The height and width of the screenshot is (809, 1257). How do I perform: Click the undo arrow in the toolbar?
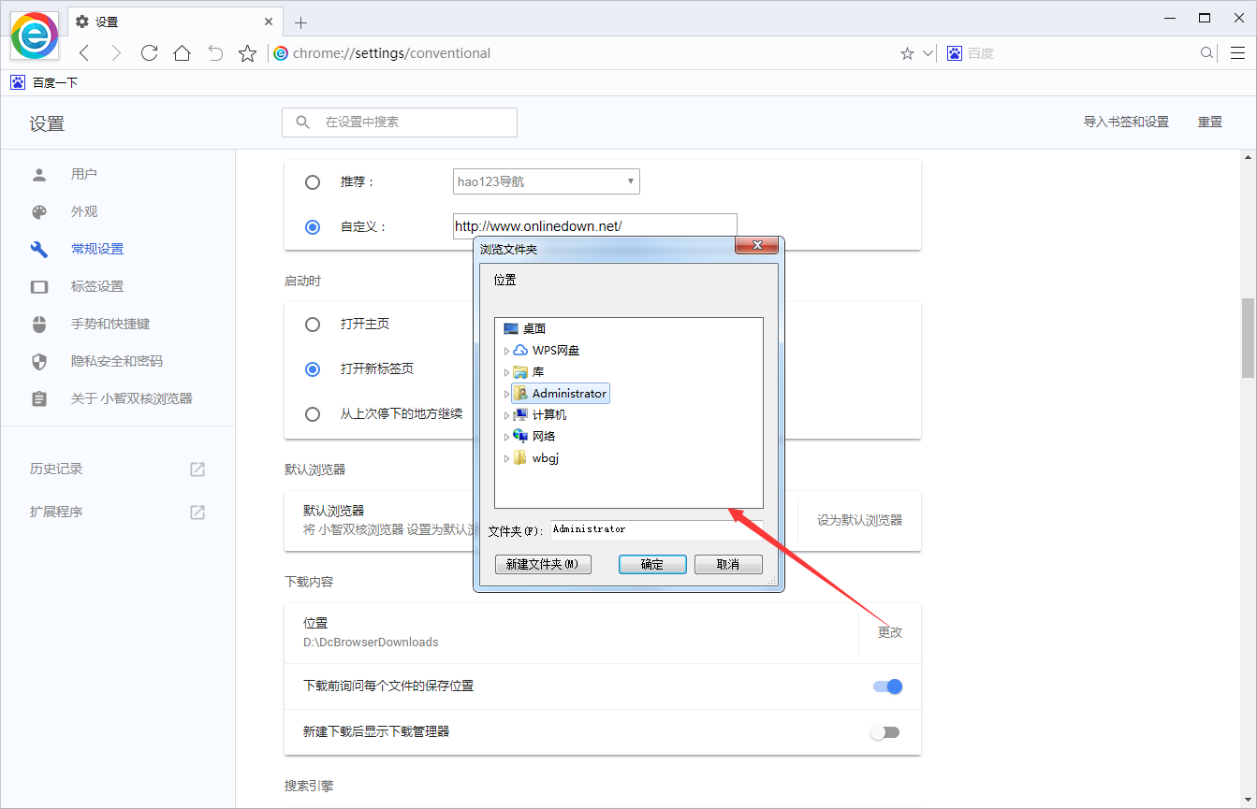pyautogui.click(x=214, y=53)
